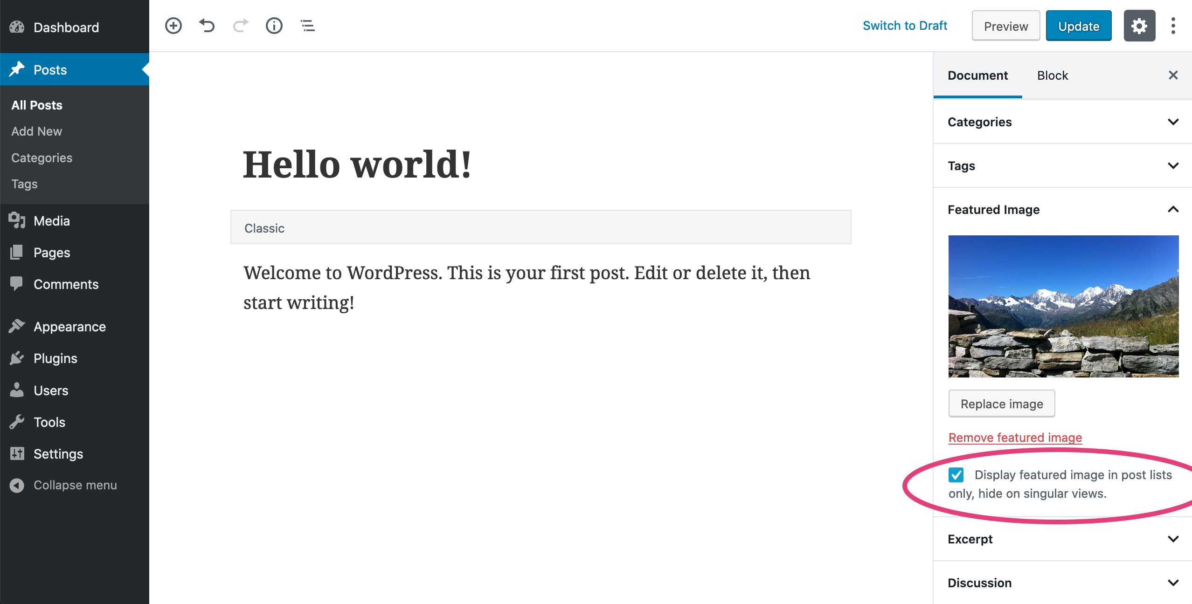Click the Update button to save post

pos(1077,26)
